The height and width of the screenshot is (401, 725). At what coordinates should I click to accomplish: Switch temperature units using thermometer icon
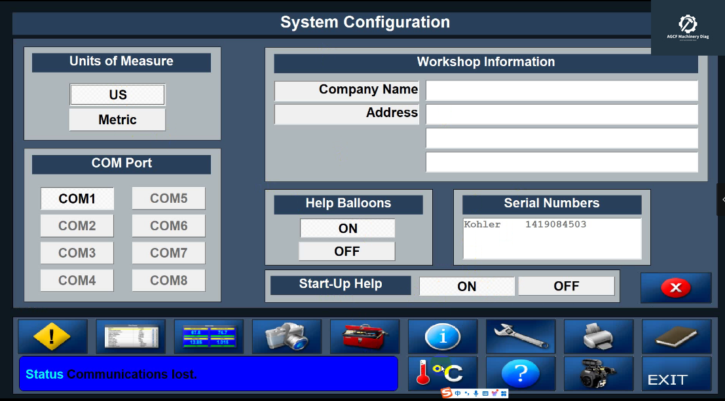(x=443, y=374)
